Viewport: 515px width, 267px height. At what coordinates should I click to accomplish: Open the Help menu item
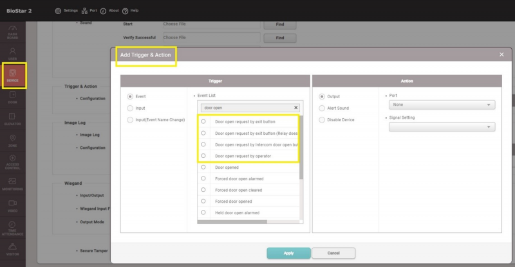[130, 11]
